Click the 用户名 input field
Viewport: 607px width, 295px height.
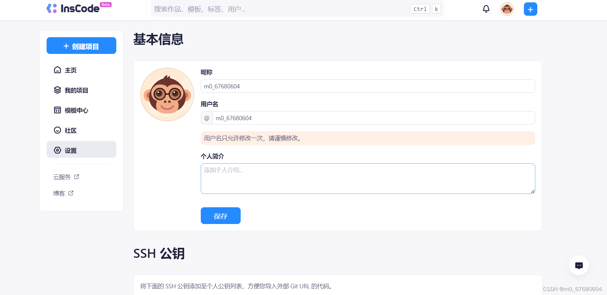tap(374, 118)
